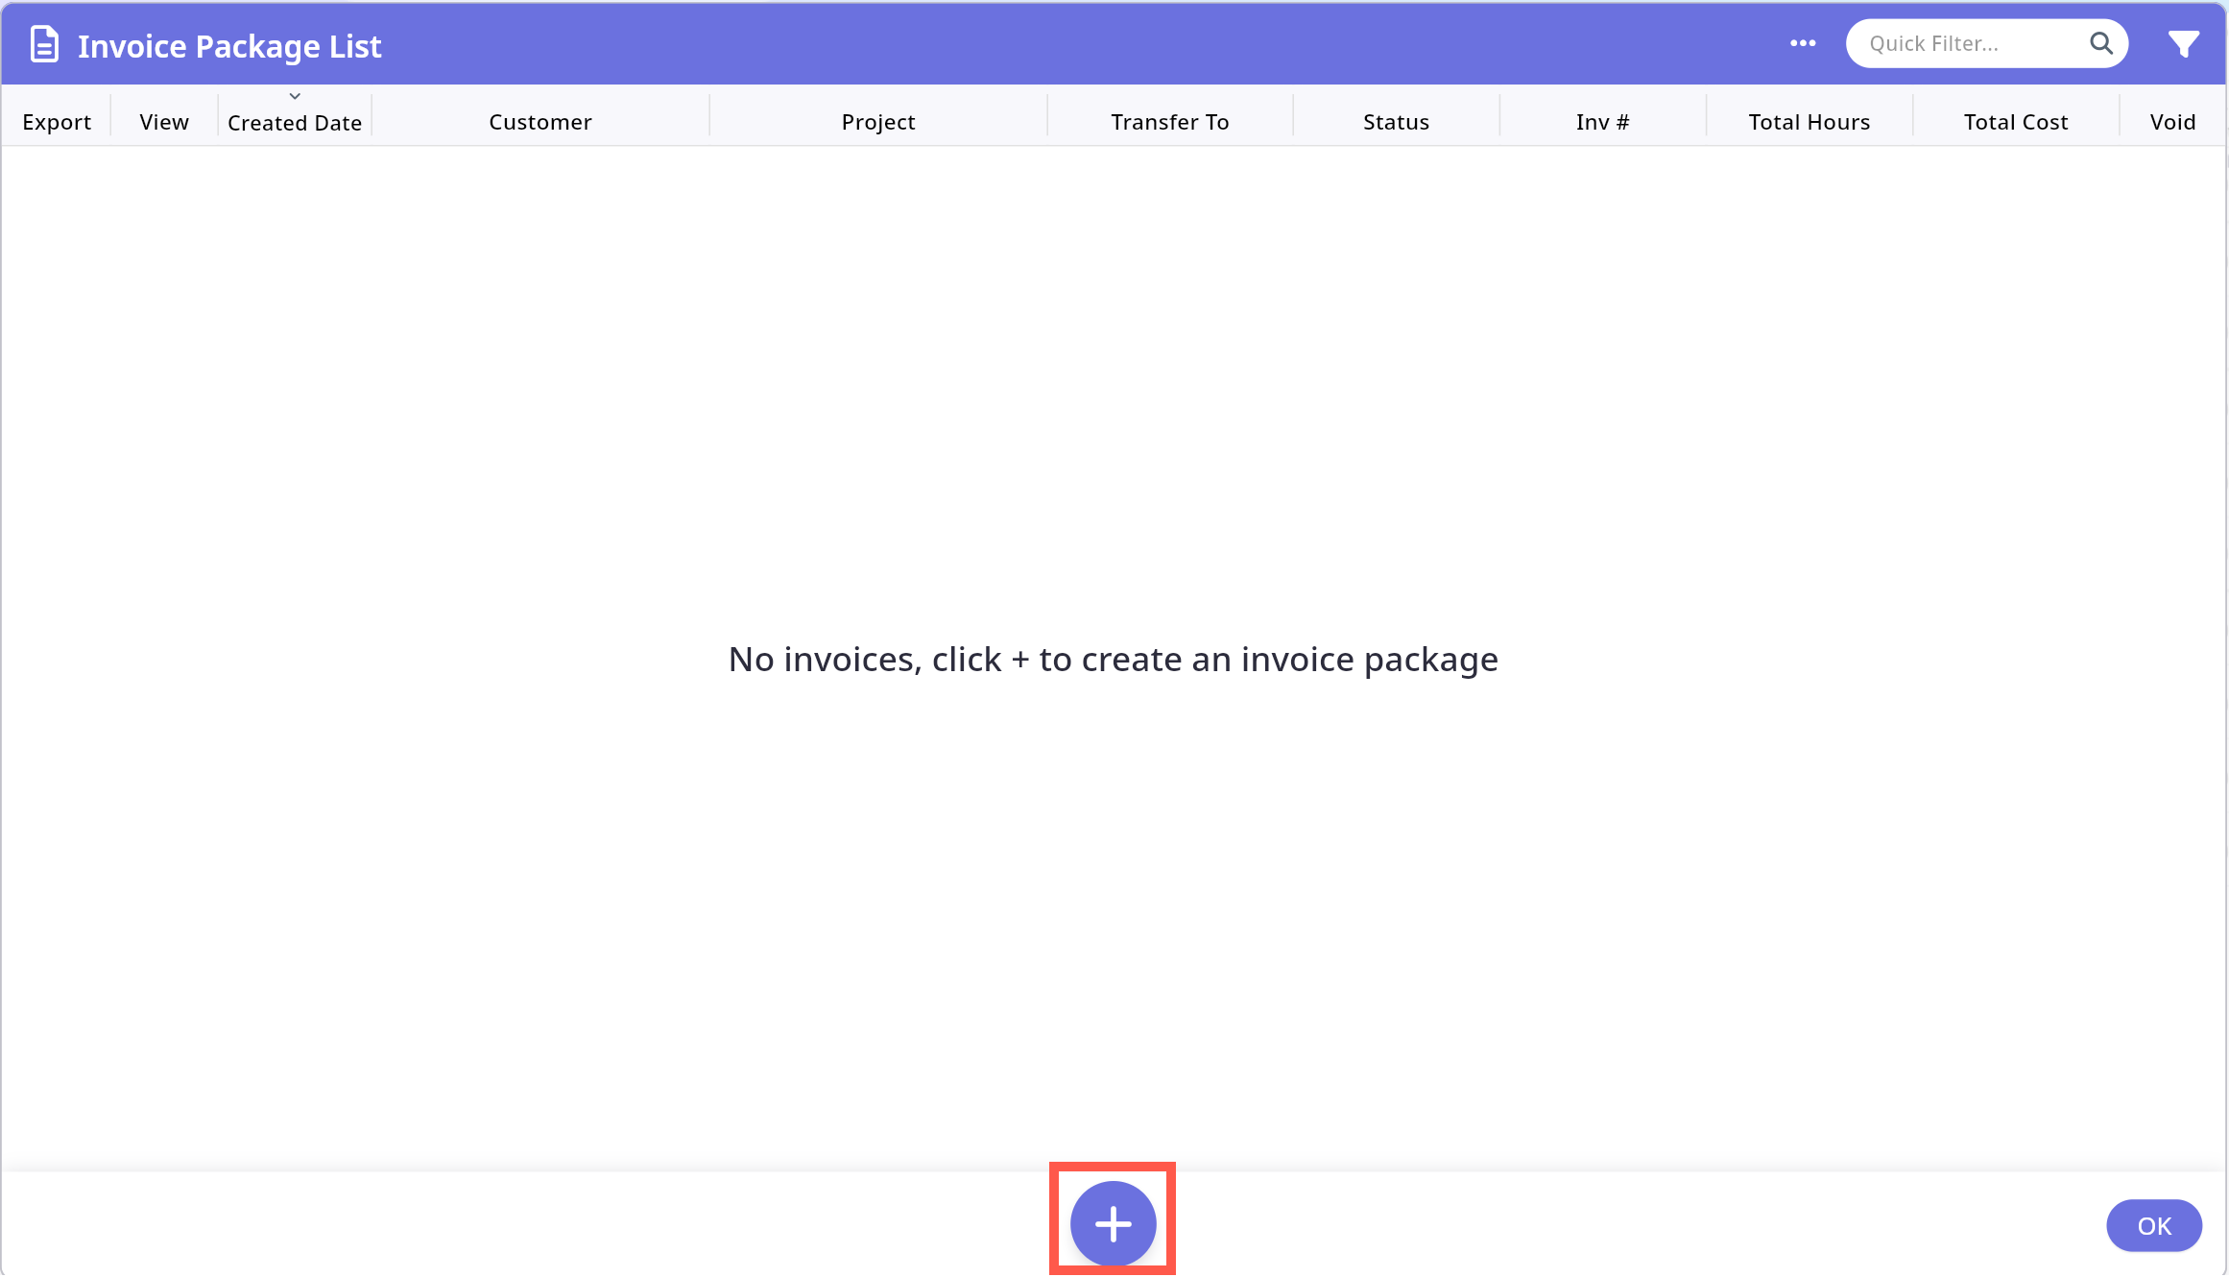
Task: Click the invoice document icon in header
Action: pyautogui.click(x=44, y=45)
